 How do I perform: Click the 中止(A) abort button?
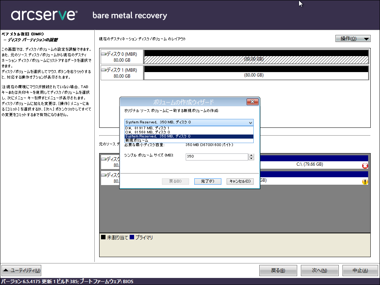point(360,271)
